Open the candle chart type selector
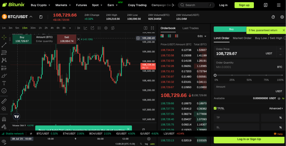Image resolution: width=286 pixels, height=146 pixels. coord(78,28)
